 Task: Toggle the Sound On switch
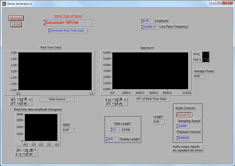pyautogui.click(x=184, y=115)
